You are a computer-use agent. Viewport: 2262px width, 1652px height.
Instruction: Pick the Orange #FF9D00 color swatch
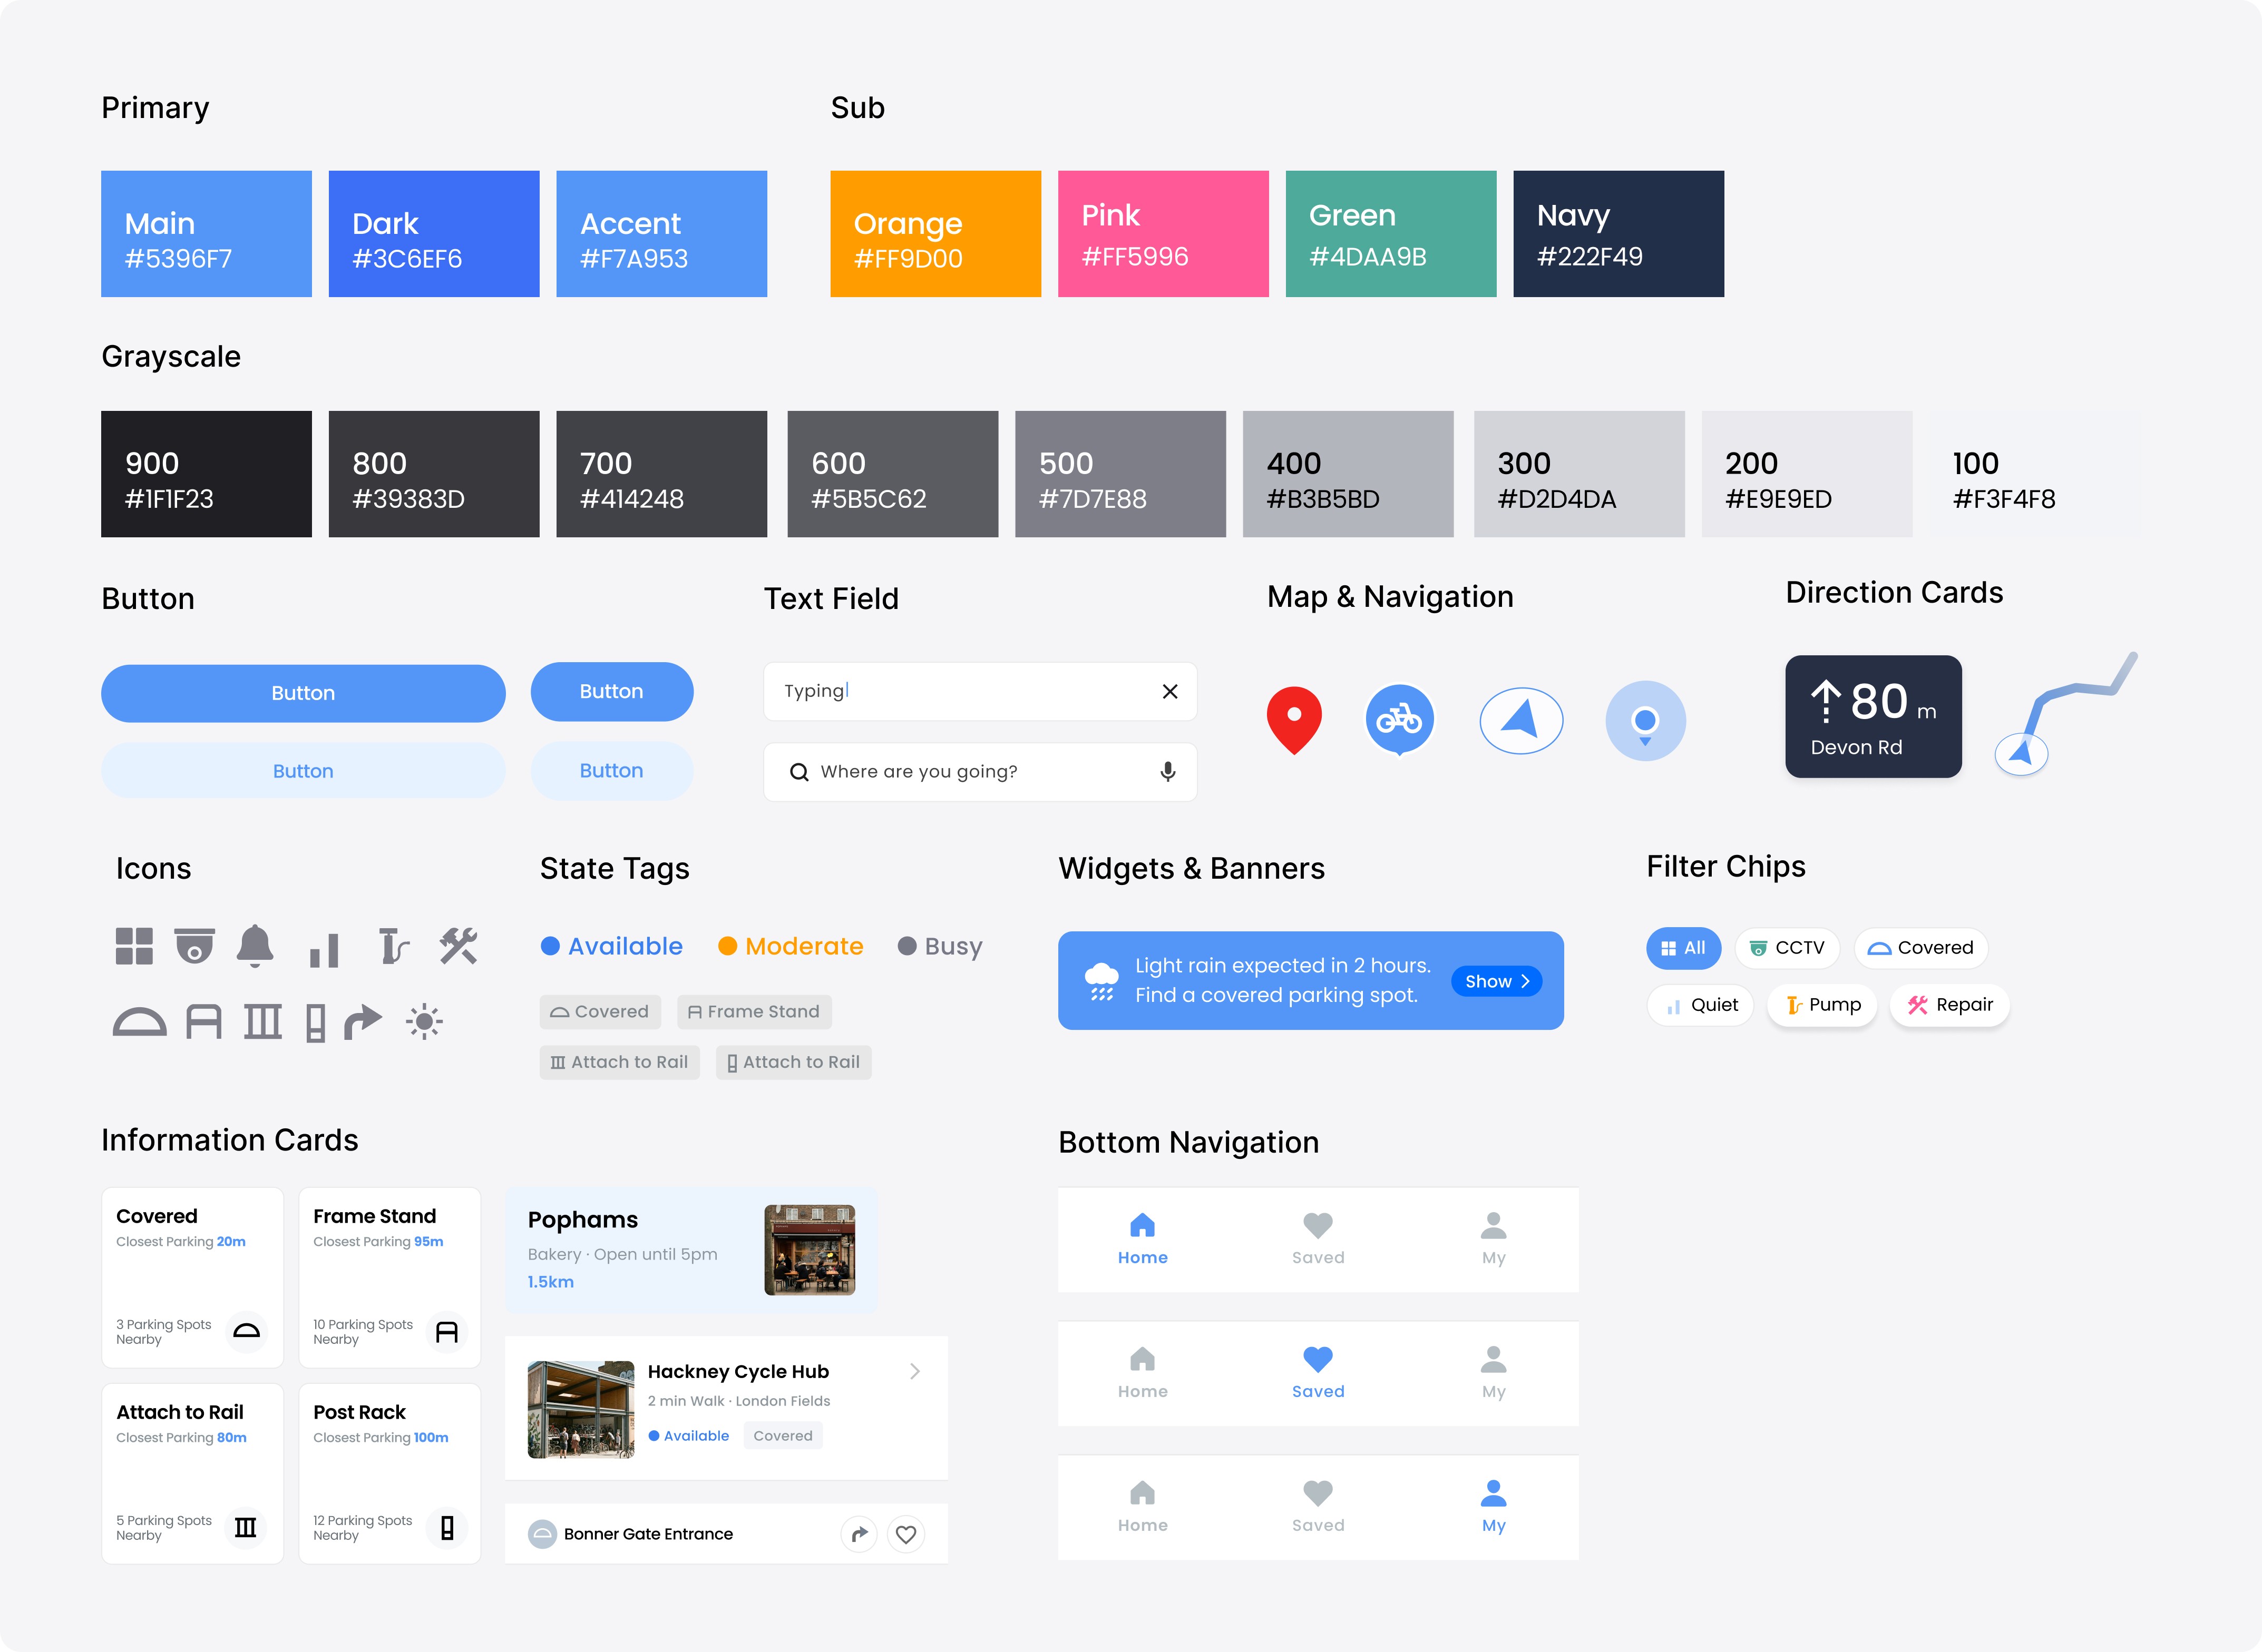[935, 234]
